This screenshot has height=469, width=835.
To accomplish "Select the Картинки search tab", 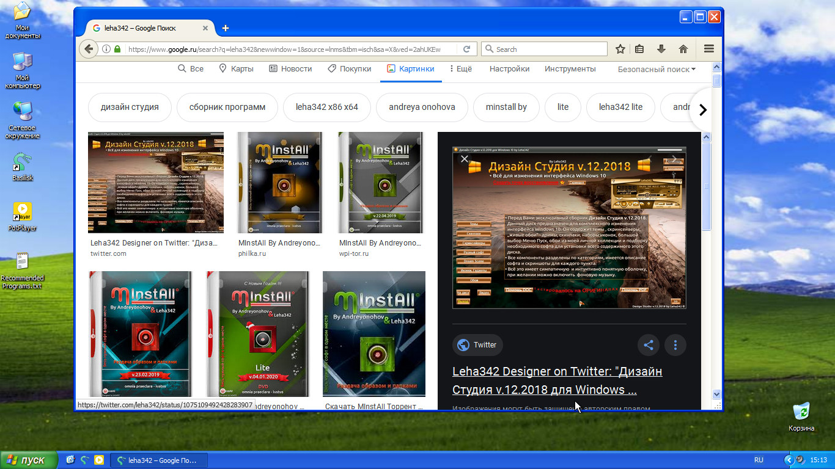I will (x=410, y=69).
